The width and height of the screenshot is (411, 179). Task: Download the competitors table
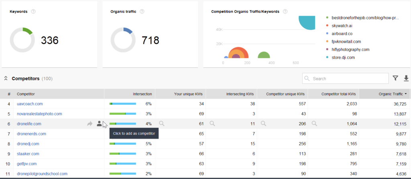pos(406,78)
